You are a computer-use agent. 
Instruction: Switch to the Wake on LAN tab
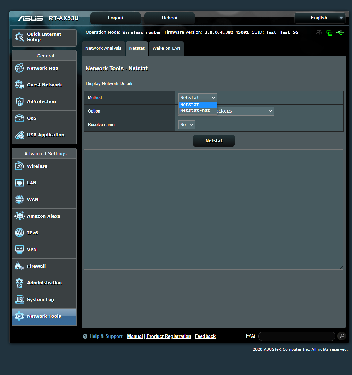tap(166, 48)
